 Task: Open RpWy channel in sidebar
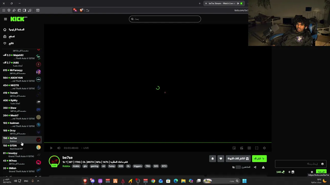(22, 102)
